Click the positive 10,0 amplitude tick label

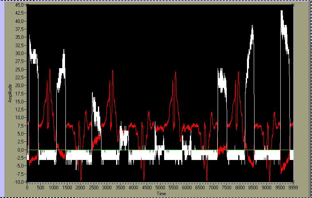pos(19,118)
